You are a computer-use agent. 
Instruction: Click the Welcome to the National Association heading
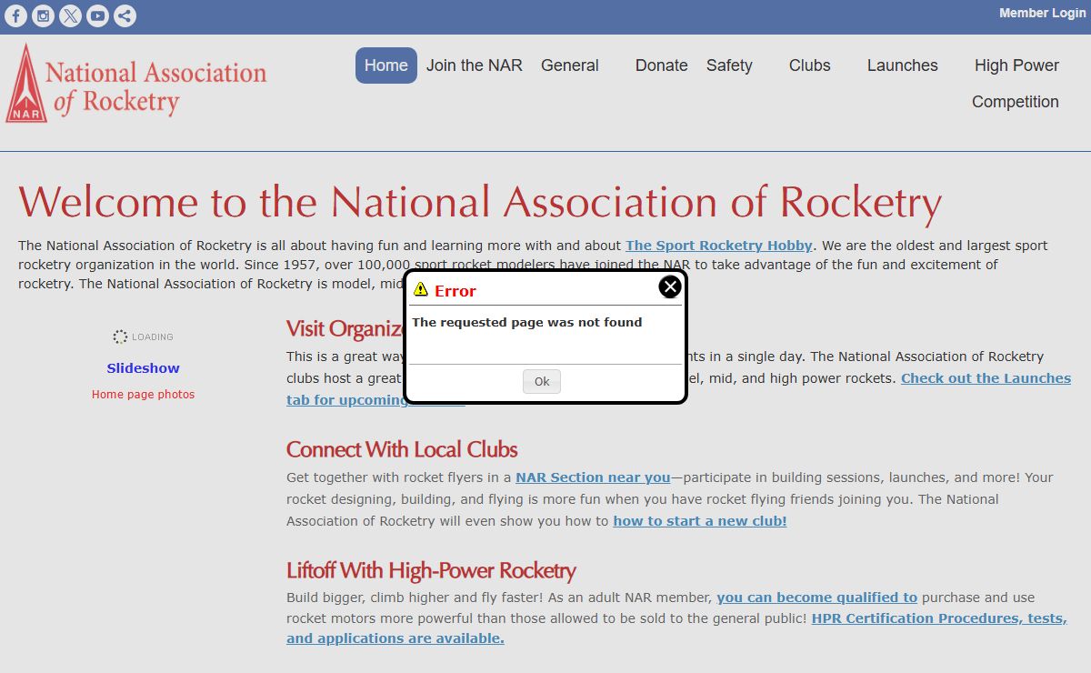480,202
